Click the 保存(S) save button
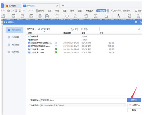The image size is (144, 115). [134, 100]
